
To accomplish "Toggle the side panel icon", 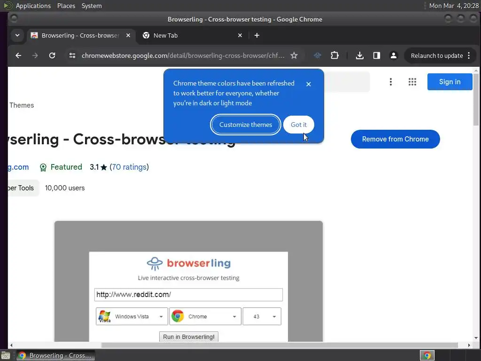I will point(377,55).
